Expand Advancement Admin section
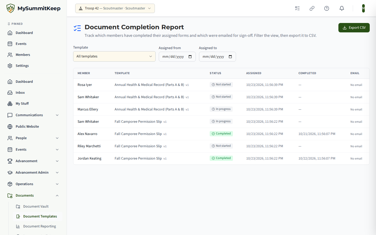 pos(33,173)
